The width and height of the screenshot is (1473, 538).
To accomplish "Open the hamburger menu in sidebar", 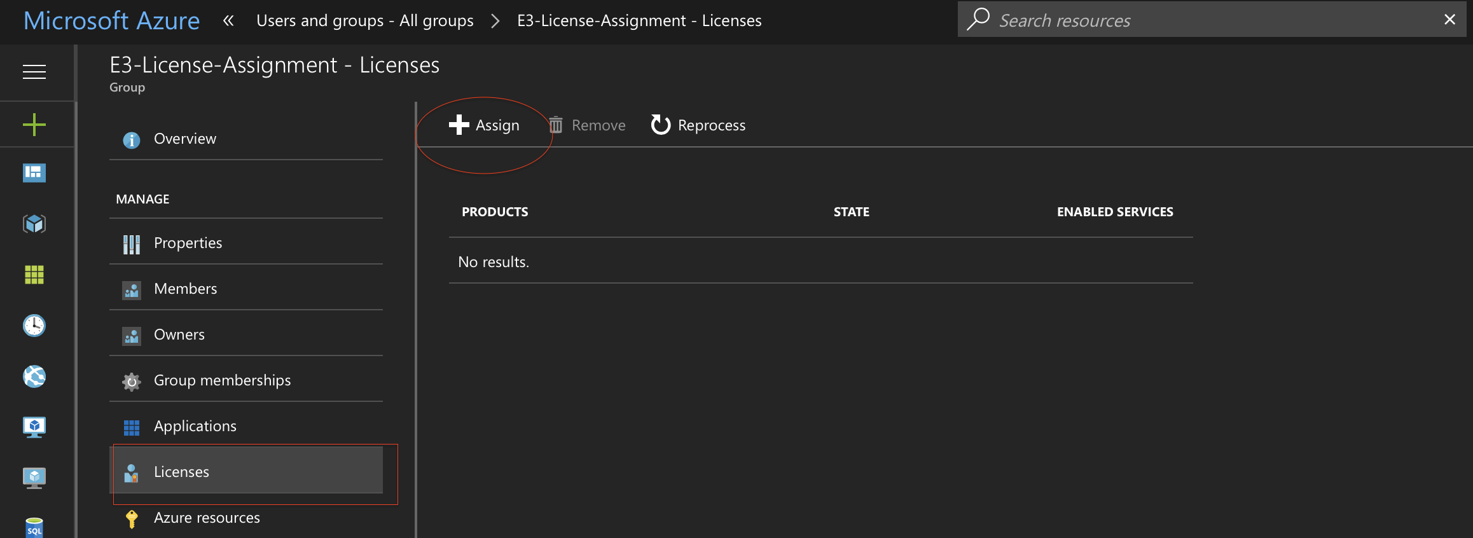I will click(x=34, y=72).
